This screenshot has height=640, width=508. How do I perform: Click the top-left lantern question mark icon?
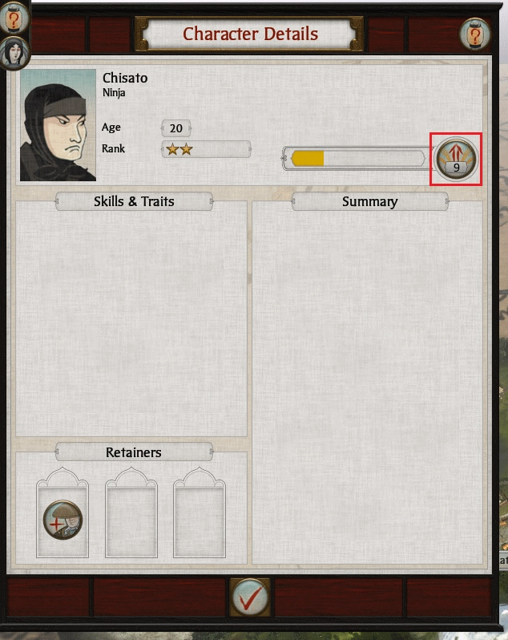coord(14,18)
